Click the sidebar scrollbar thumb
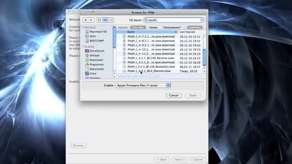 (115, 37)
